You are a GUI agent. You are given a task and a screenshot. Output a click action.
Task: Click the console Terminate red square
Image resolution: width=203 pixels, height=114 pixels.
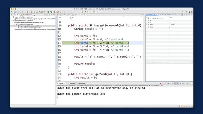click(160, 84)
